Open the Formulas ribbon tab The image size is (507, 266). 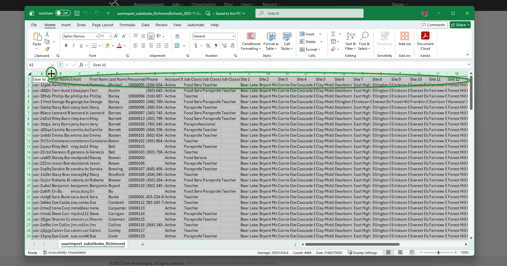[x=127, y=25]
